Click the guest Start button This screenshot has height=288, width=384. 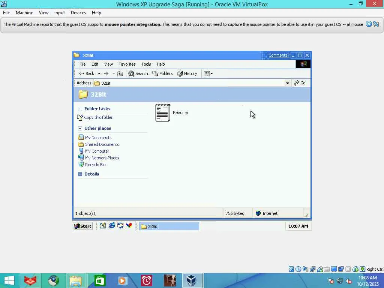point(83,226)
